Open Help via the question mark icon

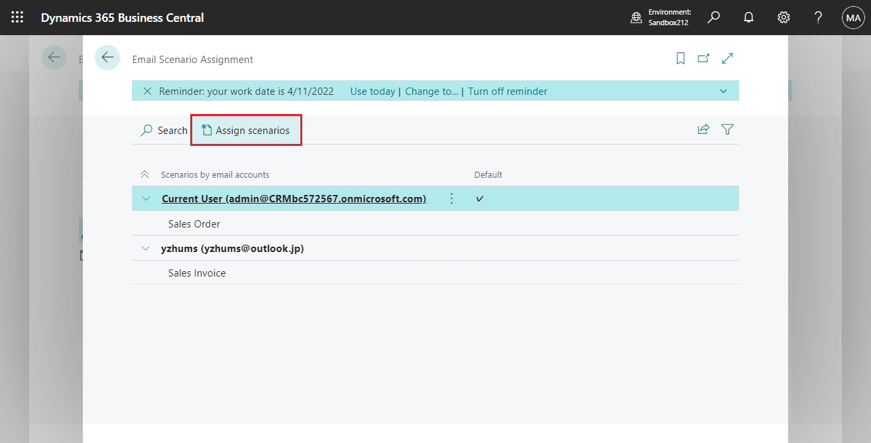coord(818,17)
